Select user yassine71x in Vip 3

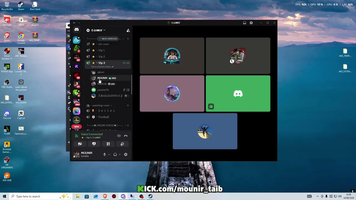tap(110, 90)
